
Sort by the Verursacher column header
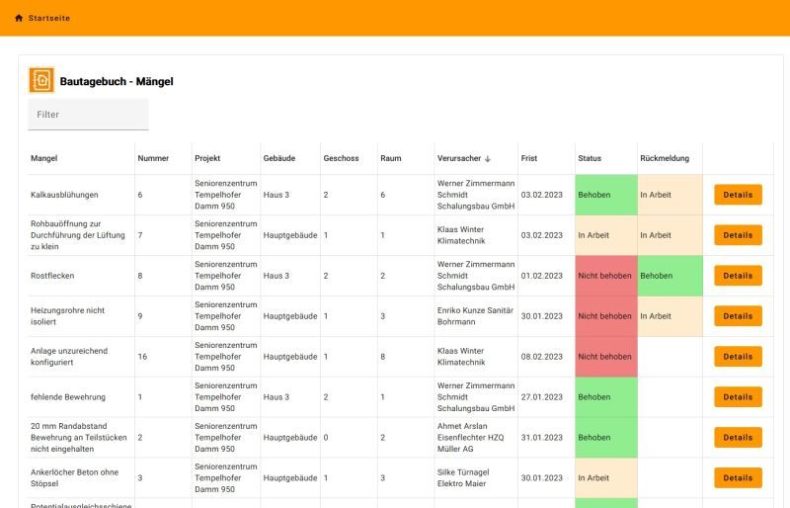click(459, 158)
